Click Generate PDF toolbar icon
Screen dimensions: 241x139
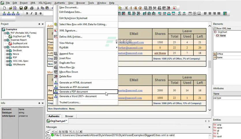point(13,13)
